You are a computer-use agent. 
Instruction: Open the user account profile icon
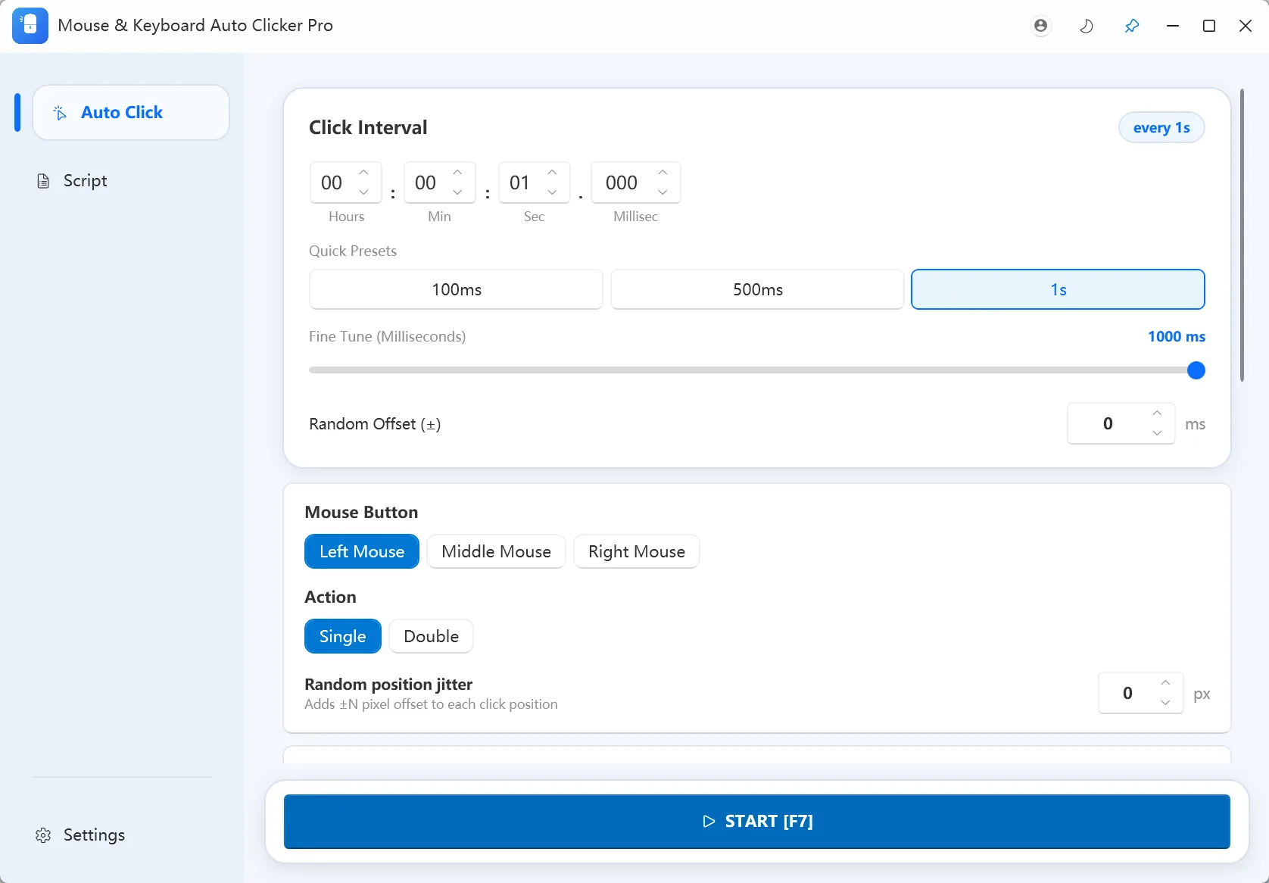1041,26
